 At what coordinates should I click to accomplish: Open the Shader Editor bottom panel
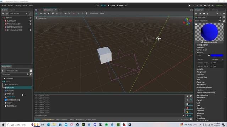tap(91, 119)
